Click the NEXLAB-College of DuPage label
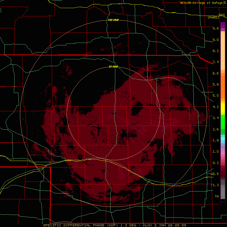Screen dimensions: 227x227 (201, 3)
